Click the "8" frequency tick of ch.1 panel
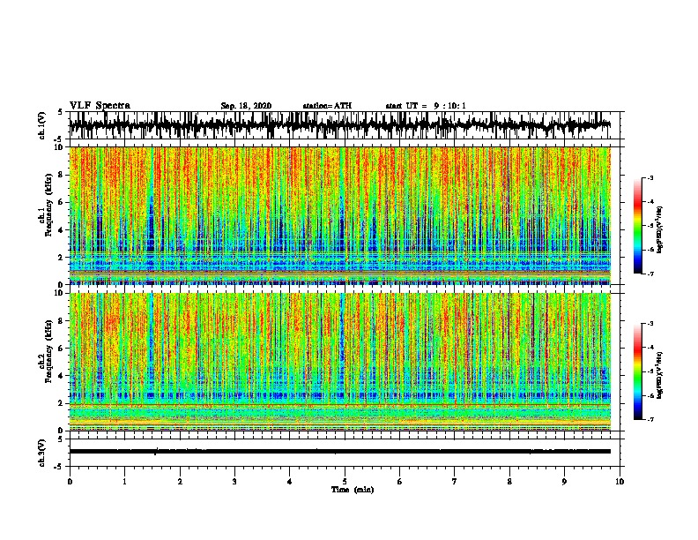The width and height of the screenshot is (698, 540). (x=62, y=175)
